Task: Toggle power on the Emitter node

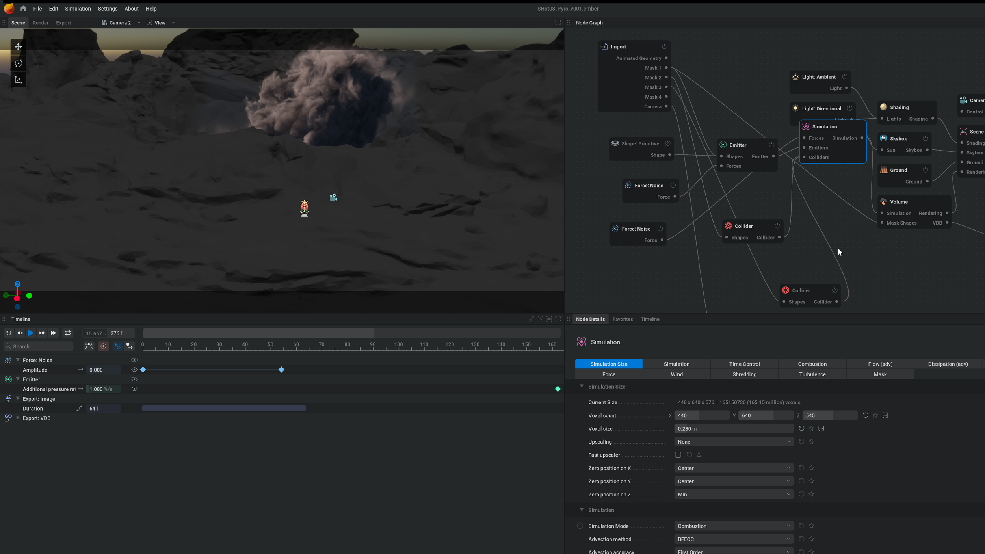Action: point(771,145)
